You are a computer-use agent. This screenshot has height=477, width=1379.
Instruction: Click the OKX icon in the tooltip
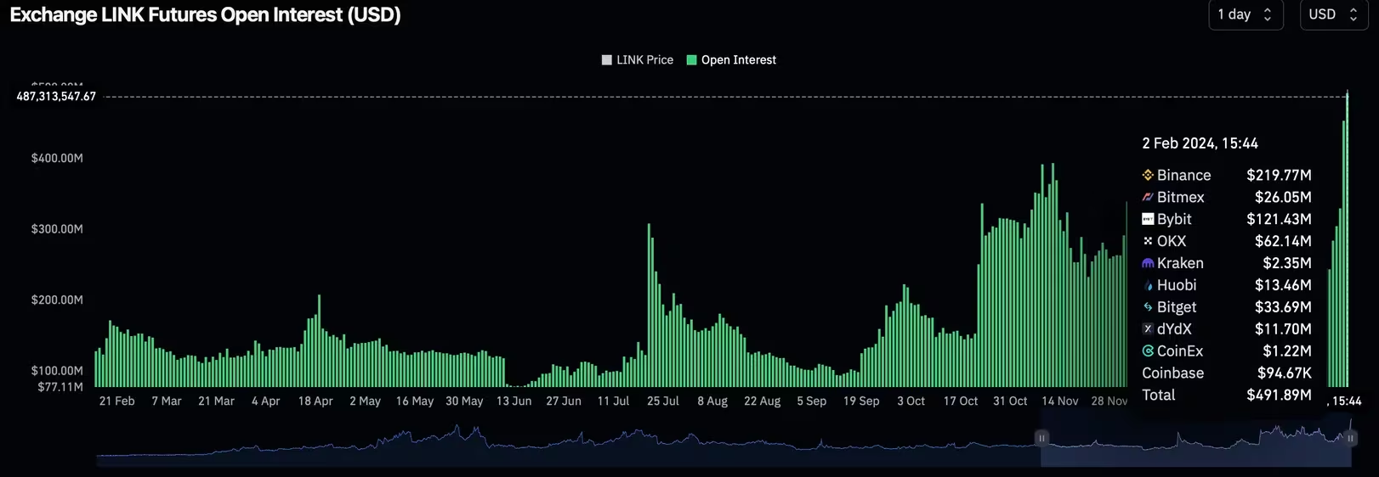pyautogui.click(x=1148, y=241)
